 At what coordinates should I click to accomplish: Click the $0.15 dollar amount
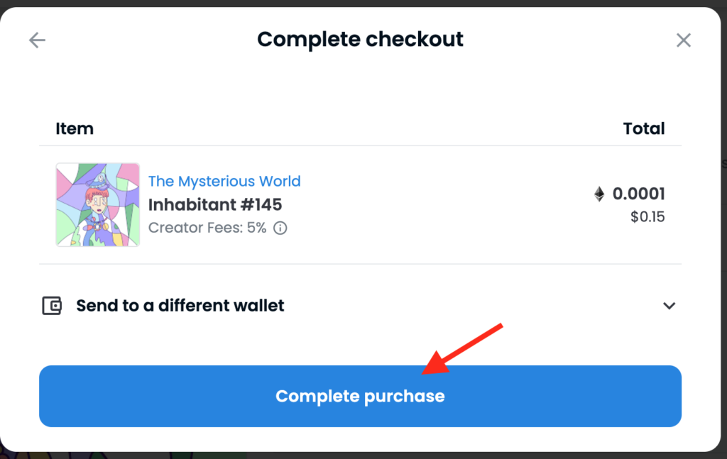tap(647, 217)
